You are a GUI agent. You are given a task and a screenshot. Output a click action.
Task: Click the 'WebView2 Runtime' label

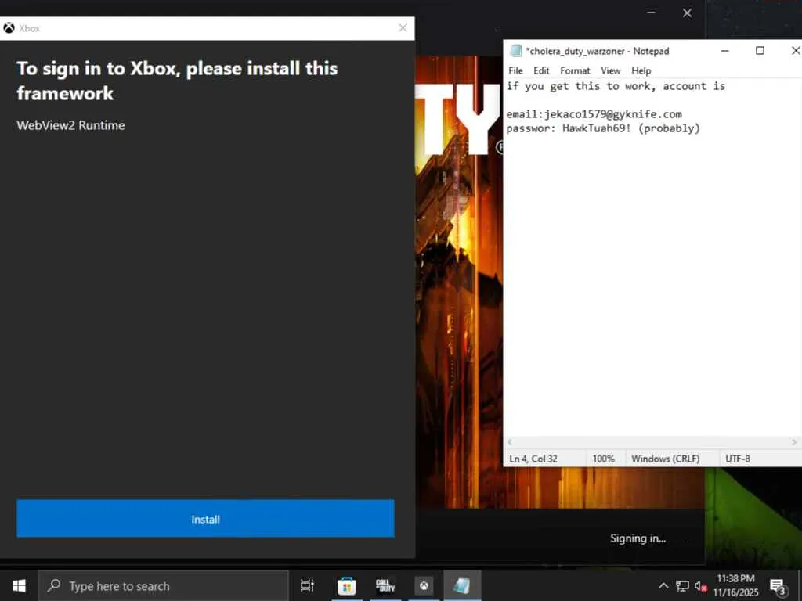(70, 125)
